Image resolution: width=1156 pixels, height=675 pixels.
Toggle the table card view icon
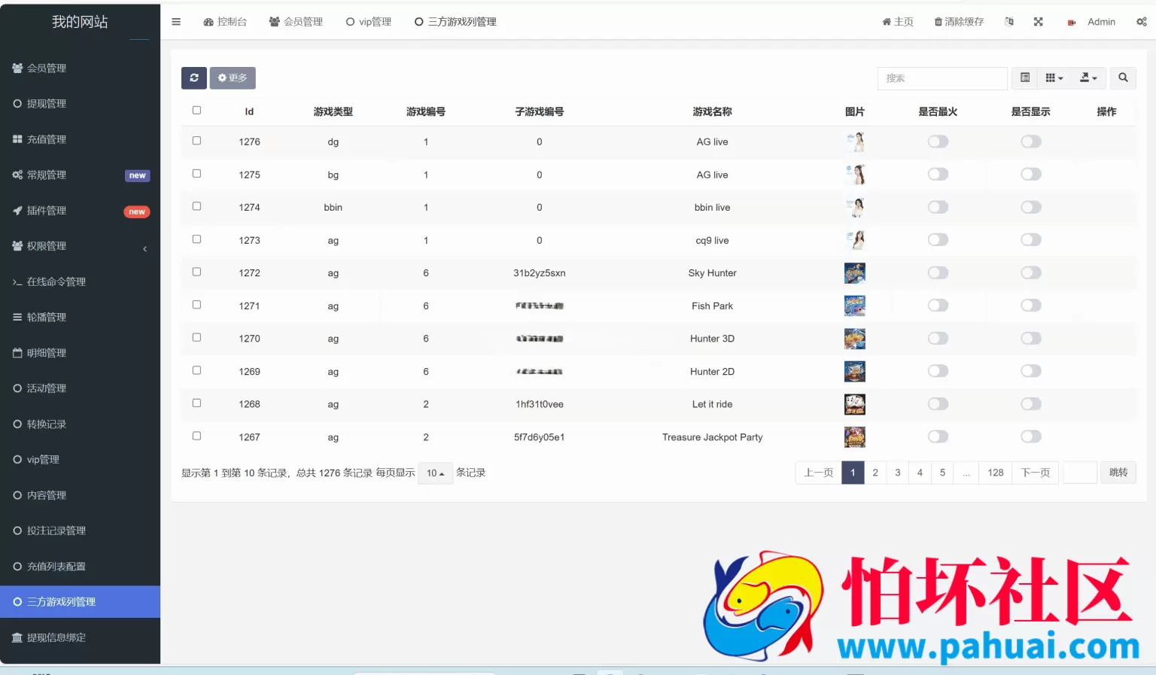1025,78
